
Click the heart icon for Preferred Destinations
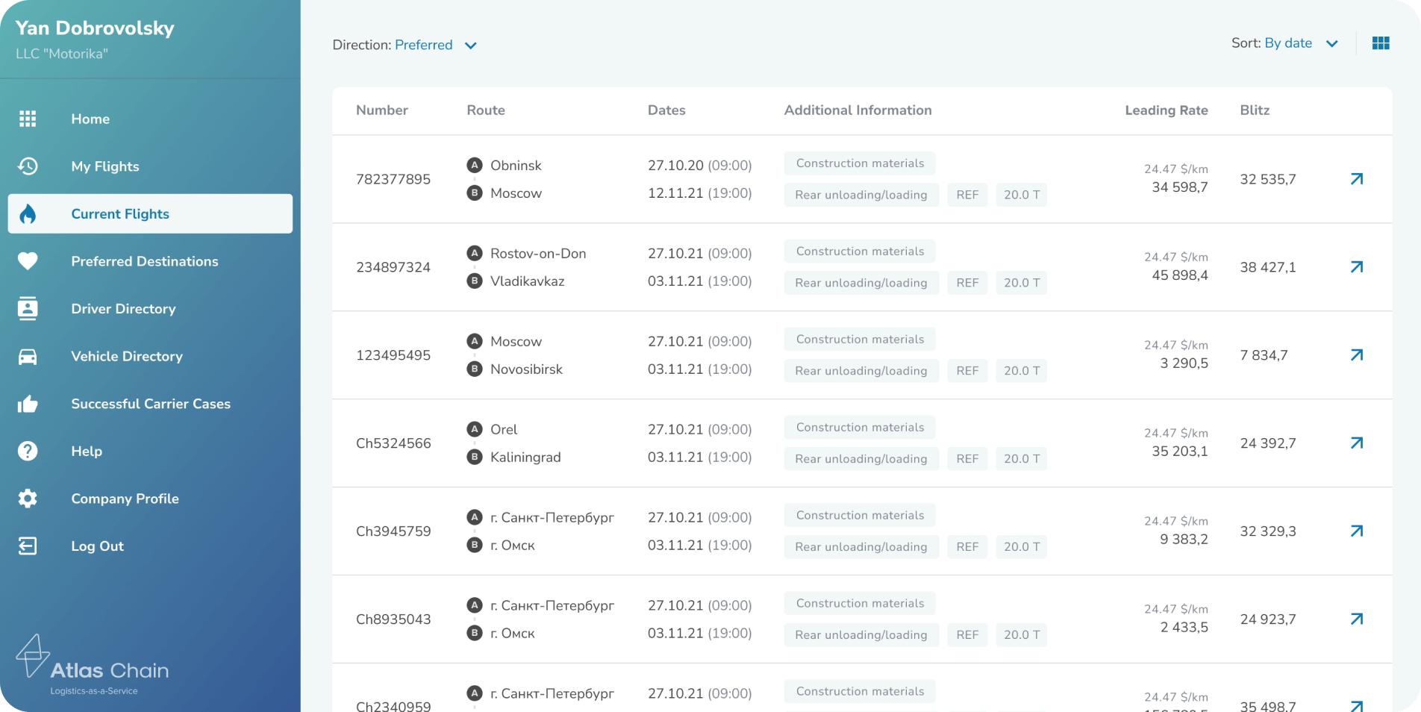(28, 261)
